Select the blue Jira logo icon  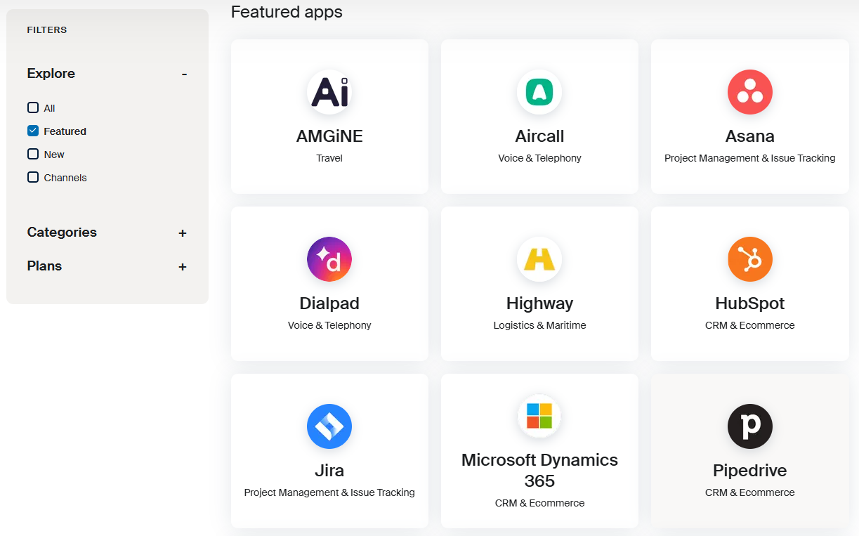click(329, 426)
